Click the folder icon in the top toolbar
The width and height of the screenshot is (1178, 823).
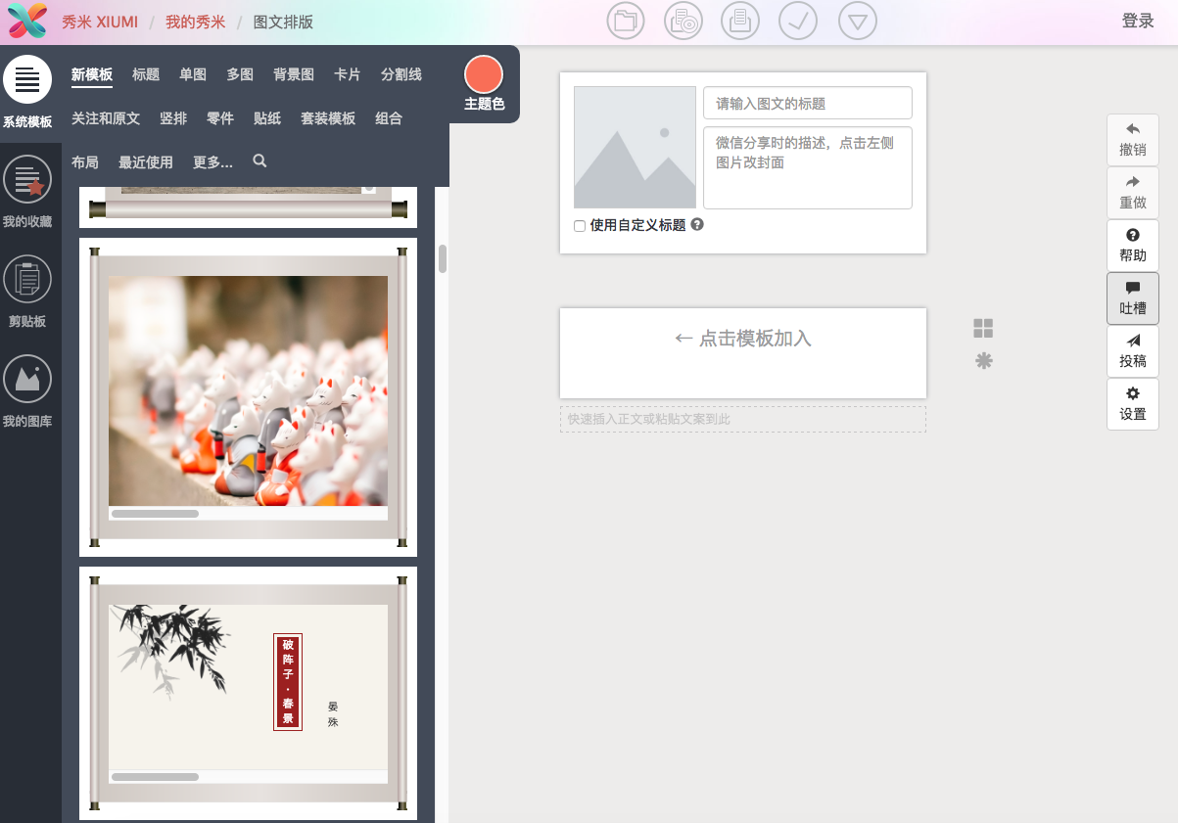pos(625,21)
